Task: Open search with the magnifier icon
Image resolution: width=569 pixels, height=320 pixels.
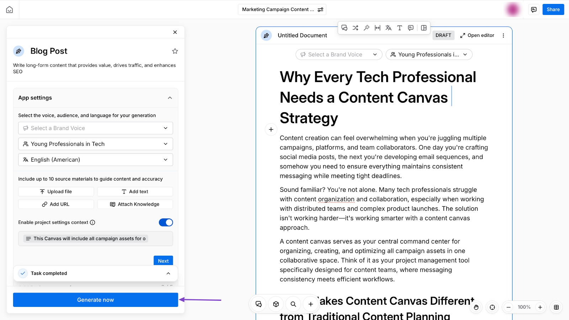Action: click(x=293, y=304)
